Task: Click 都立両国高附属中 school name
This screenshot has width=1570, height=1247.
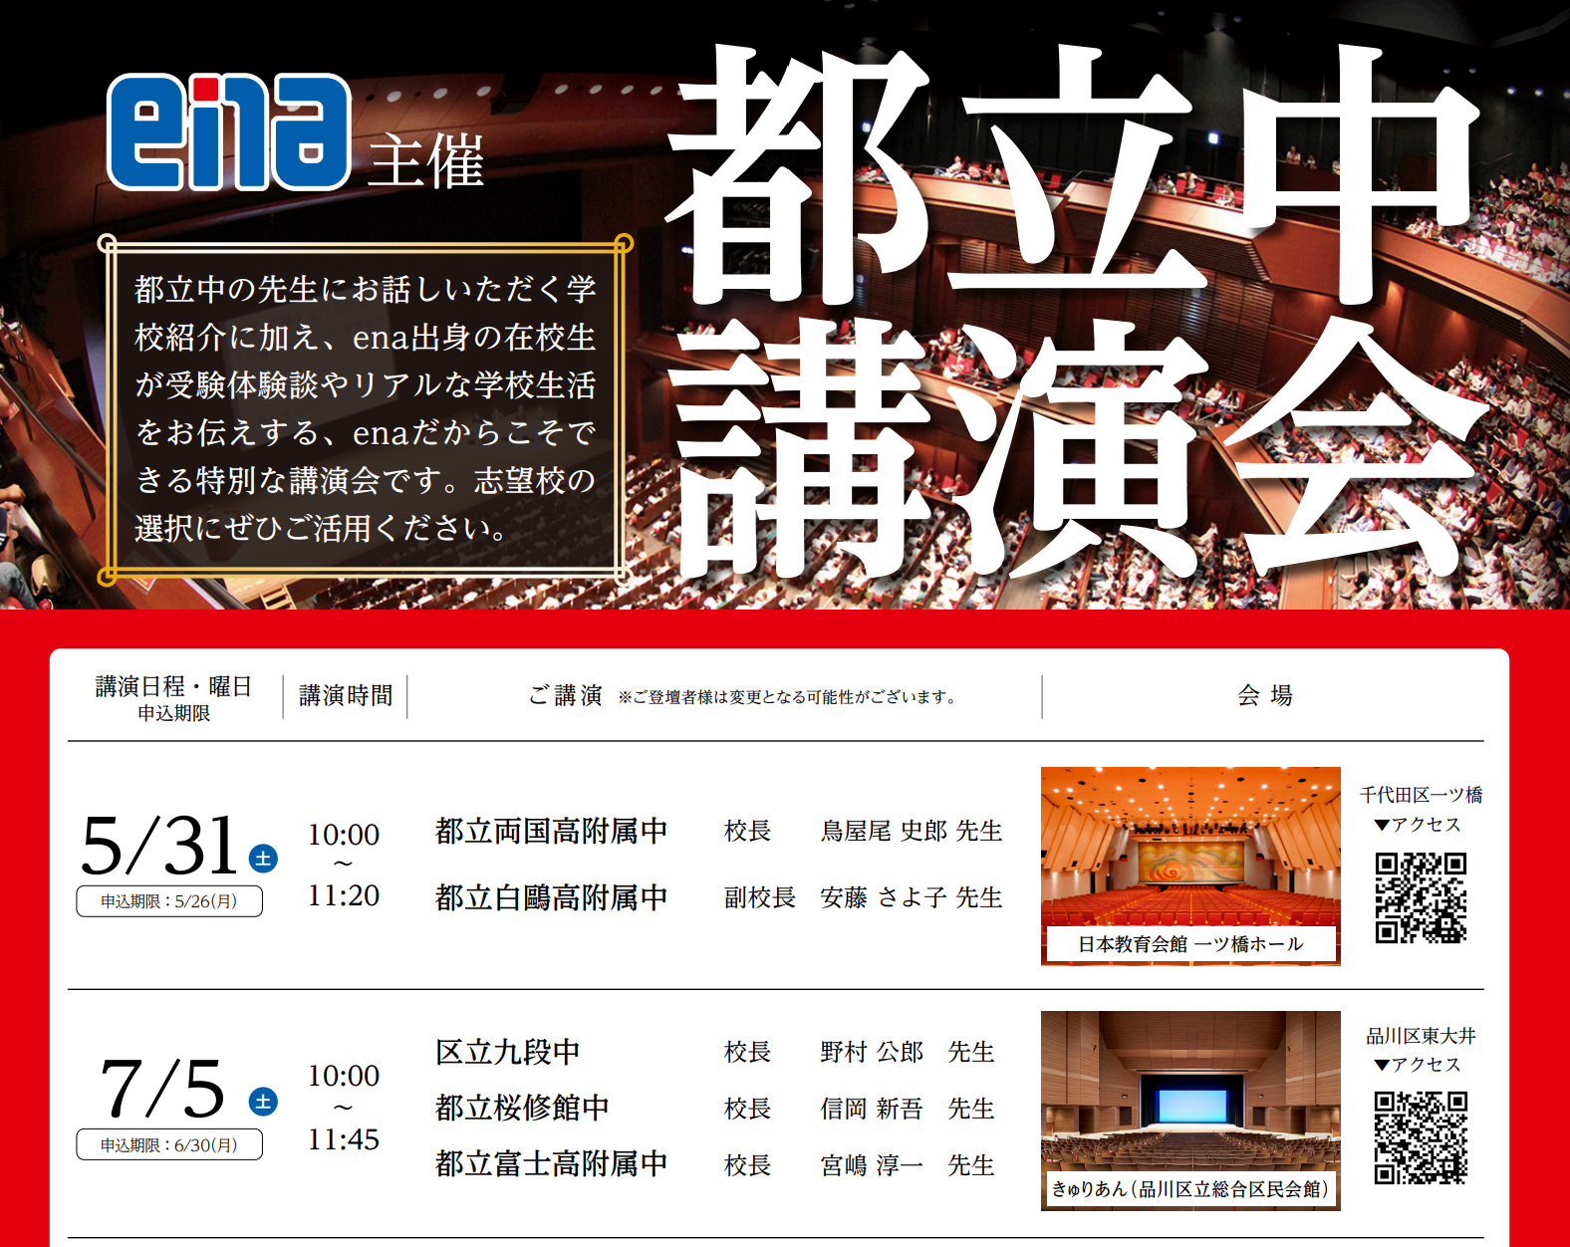Action: click(551, 831)
